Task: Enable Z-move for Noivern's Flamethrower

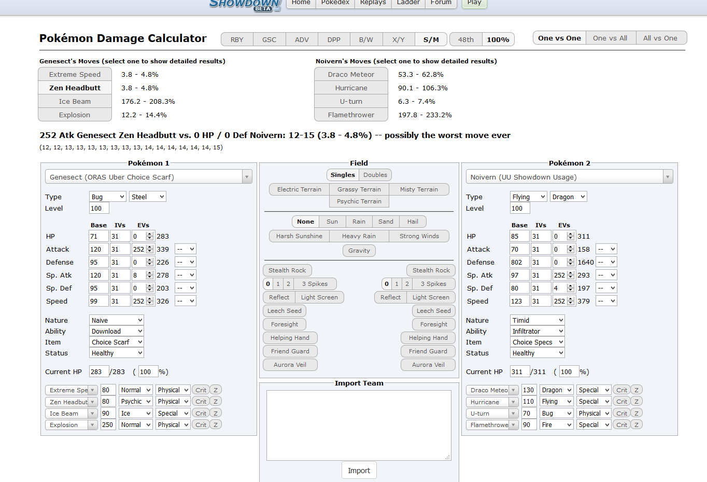Action: (x=637, y=424)
